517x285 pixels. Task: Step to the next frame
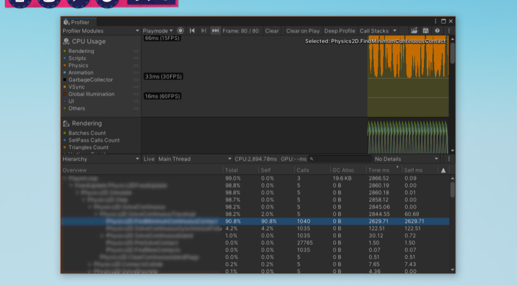(203, 31)
